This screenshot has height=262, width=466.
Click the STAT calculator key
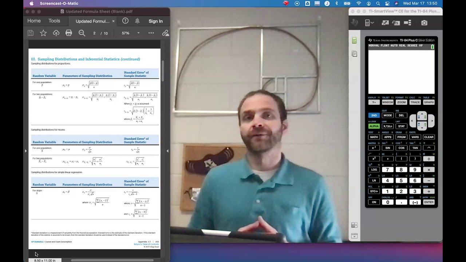point(401,126)
